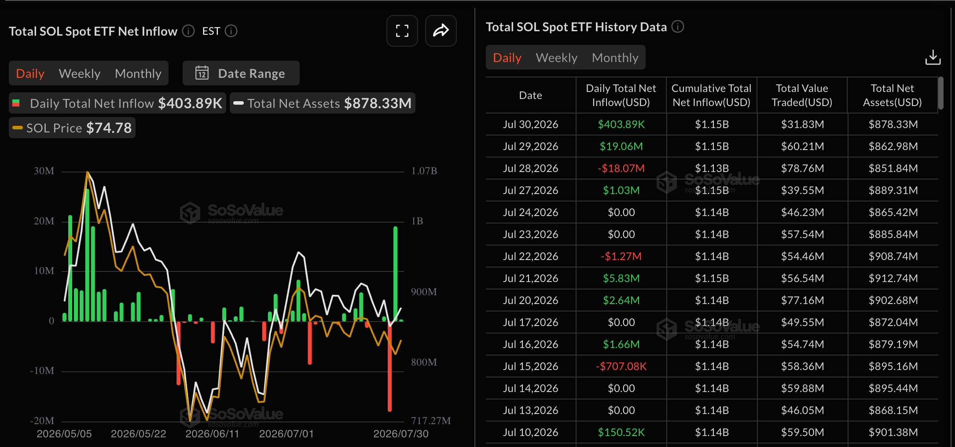Click the -$1.27M outflow value
955x447 pixels.
pos(621,256)
